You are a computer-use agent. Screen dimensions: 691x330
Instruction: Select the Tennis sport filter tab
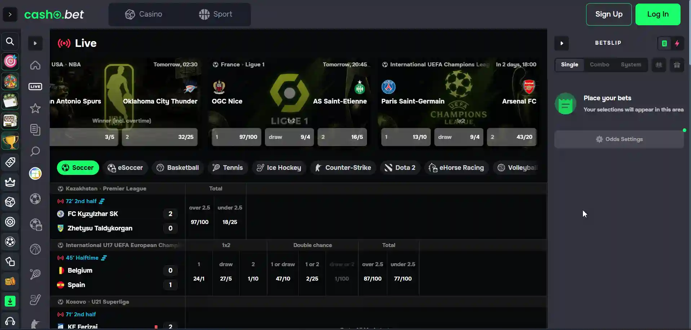[228, 168]
